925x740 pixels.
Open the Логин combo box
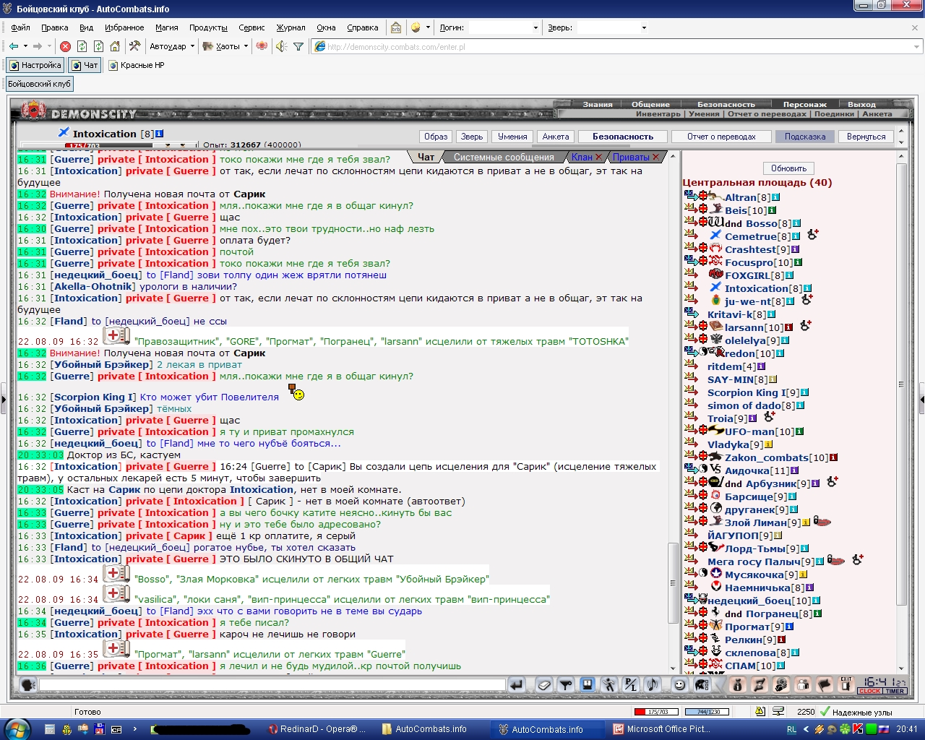tap(504, 27)
